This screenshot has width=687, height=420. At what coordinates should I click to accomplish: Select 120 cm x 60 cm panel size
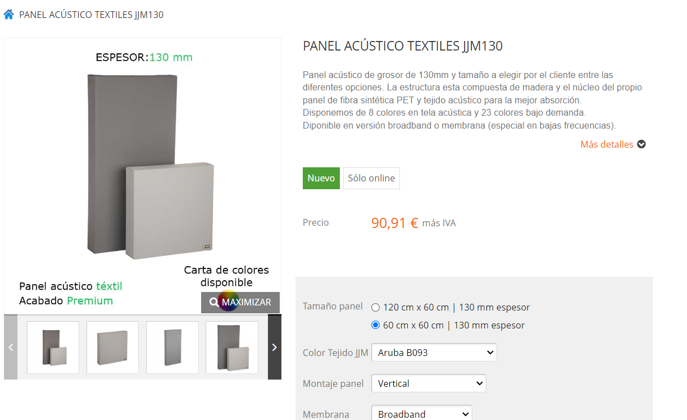[x=376, y=307]
